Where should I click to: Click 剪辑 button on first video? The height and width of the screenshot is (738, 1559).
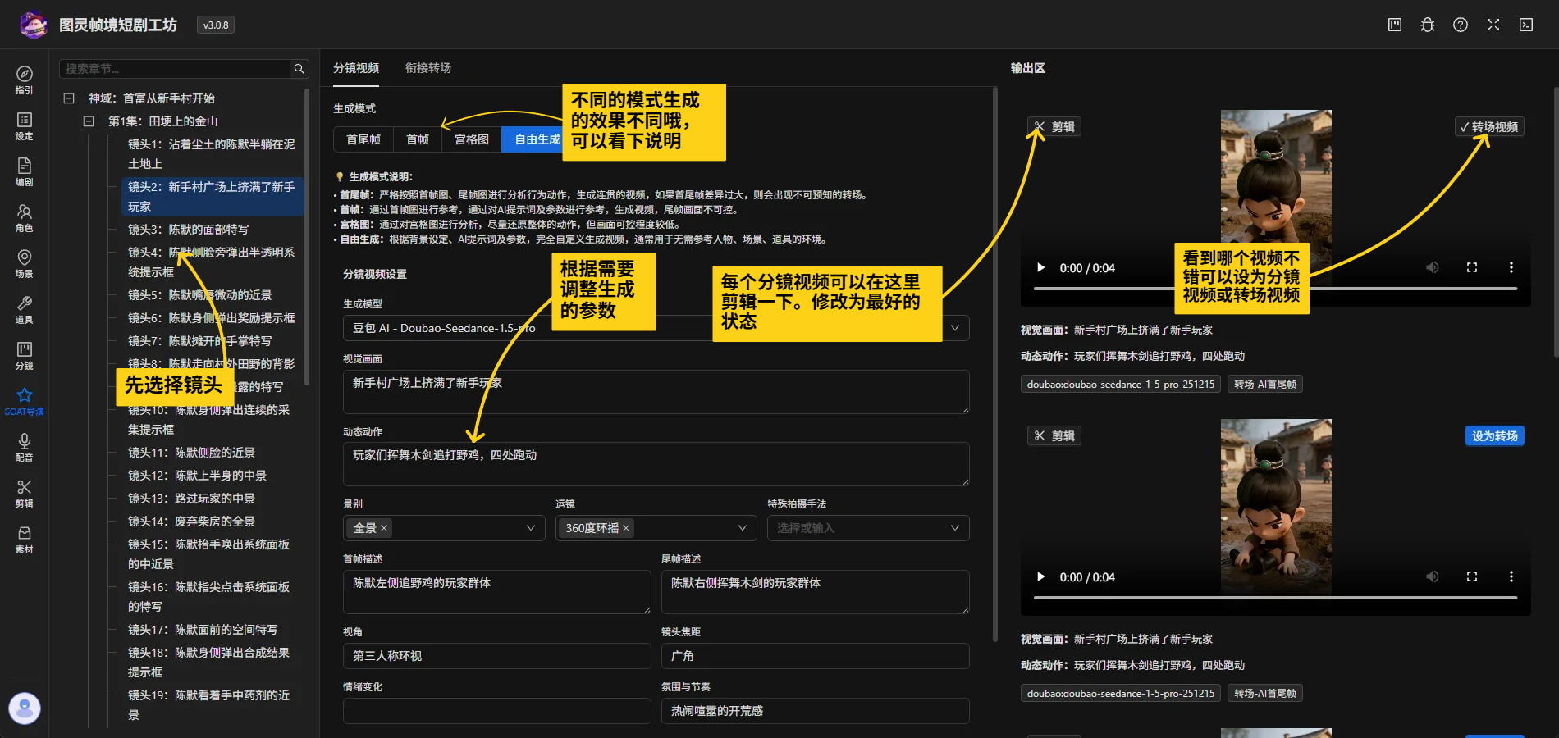click(1054, 127)
